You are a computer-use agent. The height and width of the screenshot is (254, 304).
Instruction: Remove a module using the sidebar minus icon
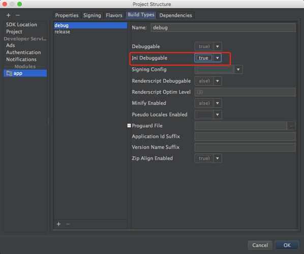click(x=18, y=15)
